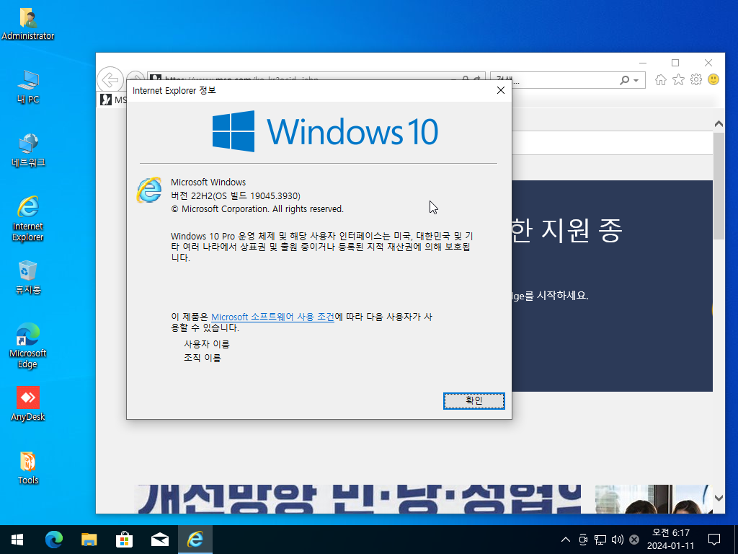The height and width of the screenshot is (554, 738).
Task: Open the taskbar clock and date
Action: pos(671,540)
